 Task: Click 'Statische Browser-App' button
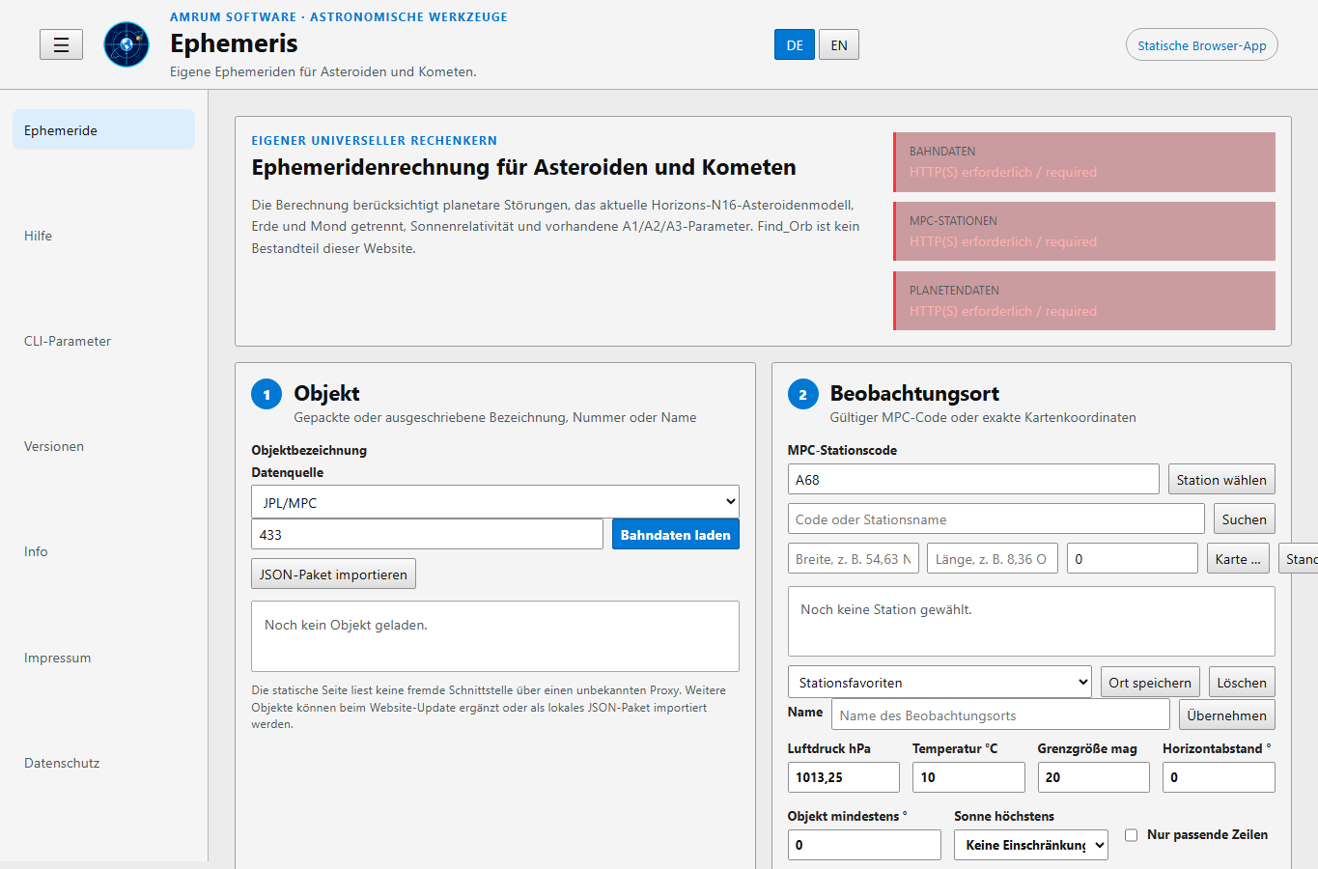tap(1201, 45)
